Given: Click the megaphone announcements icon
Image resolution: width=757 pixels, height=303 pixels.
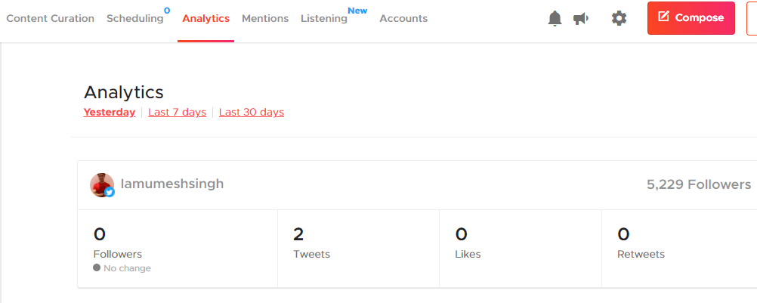Looking at the screenshot, I should [581, 19].
